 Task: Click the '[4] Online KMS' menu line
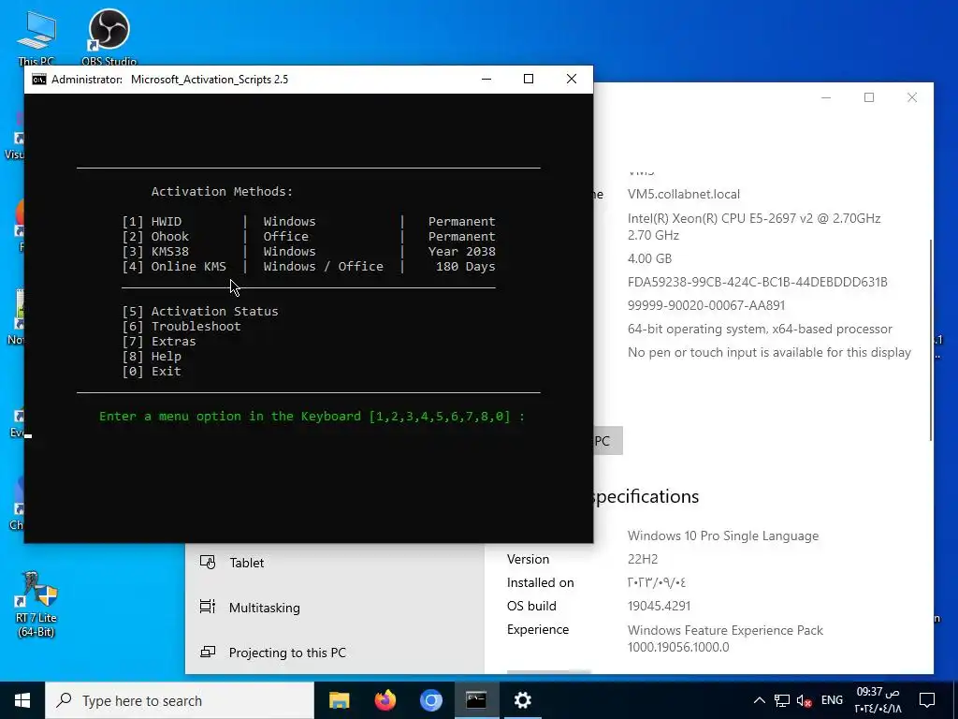tap(309, 267)
